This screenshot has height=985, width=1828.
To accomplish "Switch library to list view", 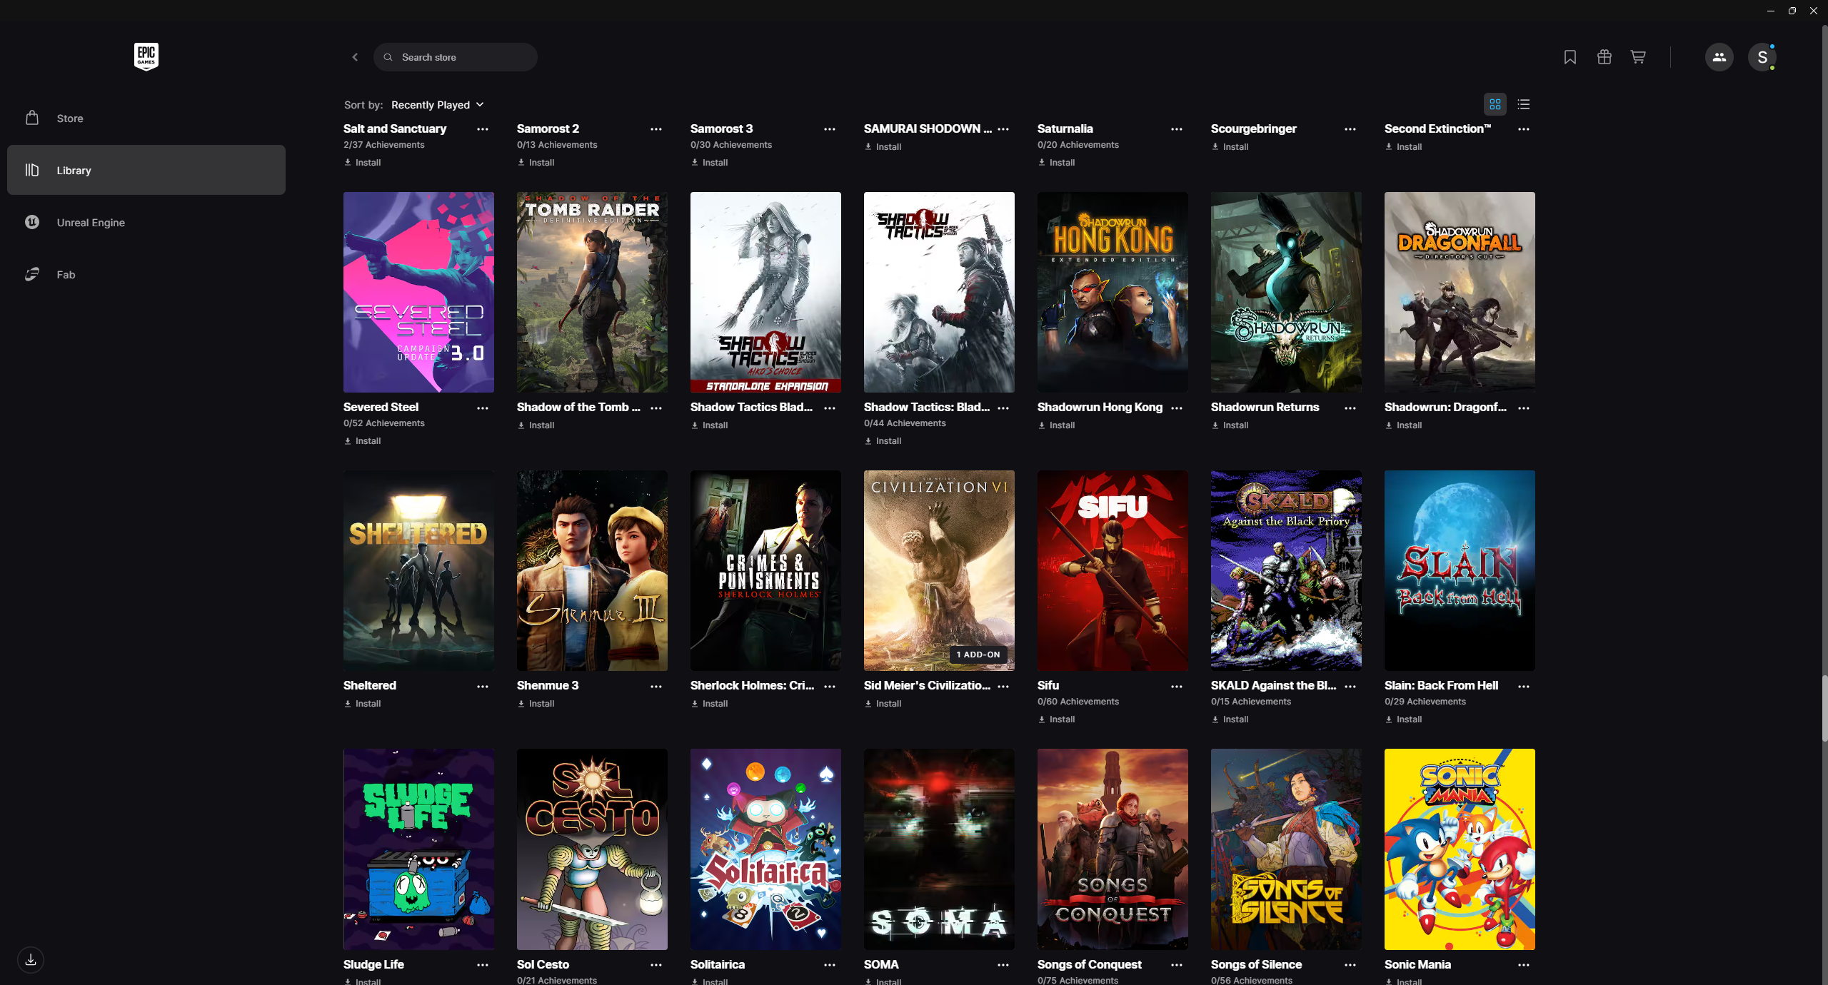I will point(1524,105).
